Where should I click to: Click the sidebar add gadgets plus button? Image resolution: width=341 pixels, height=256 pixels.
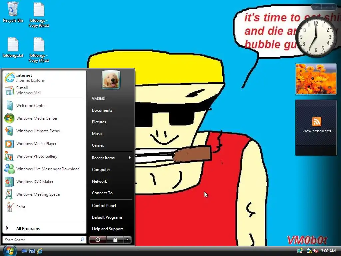click(x=316, y=7)
